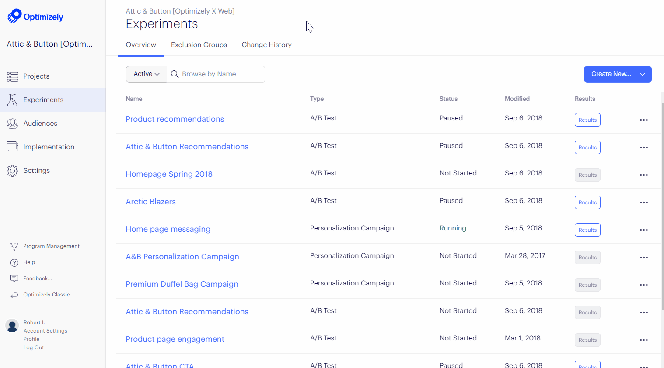Click disabled Results for A&B Personalization Campaign

[587, 258]
